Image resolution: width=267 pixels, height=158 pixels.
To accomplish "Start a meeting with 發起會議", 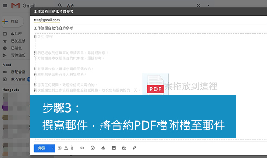I will [18, 72].
